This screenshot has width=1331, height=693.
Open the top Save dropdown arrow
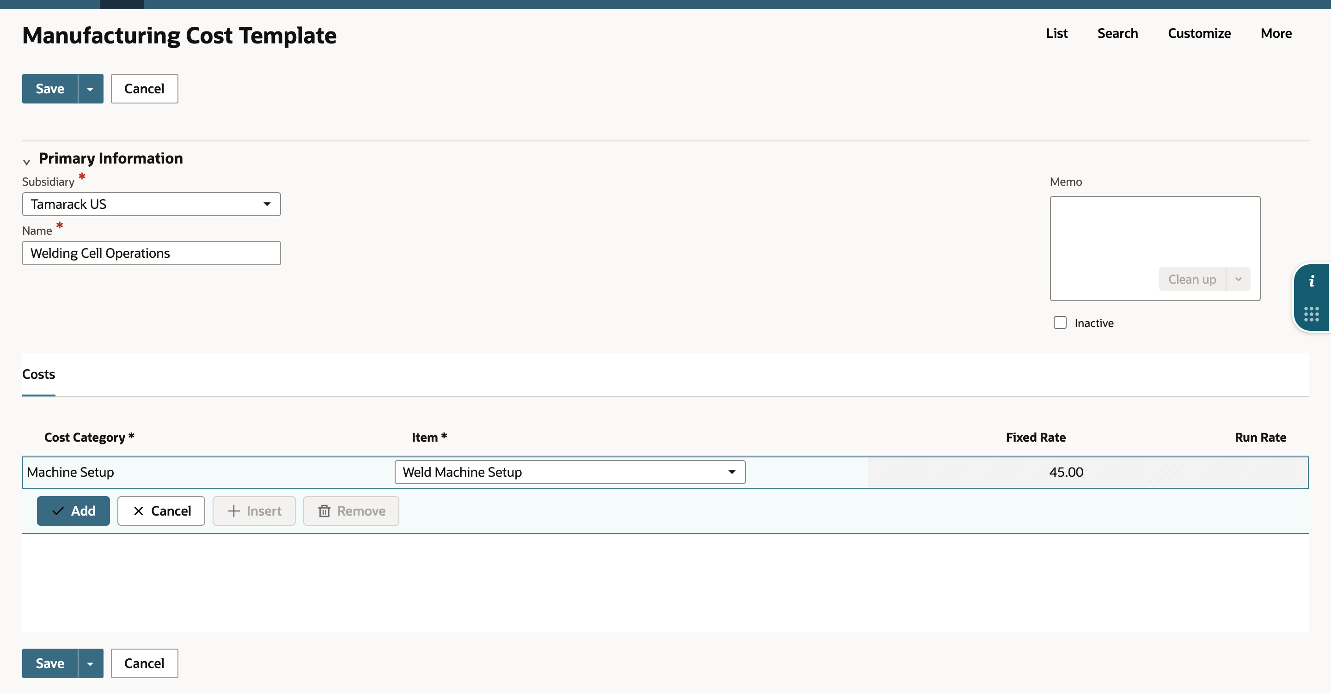click(91, 89)
